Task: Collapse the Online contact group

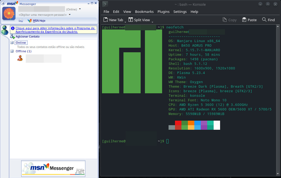Action: click(x=12, y=42)
